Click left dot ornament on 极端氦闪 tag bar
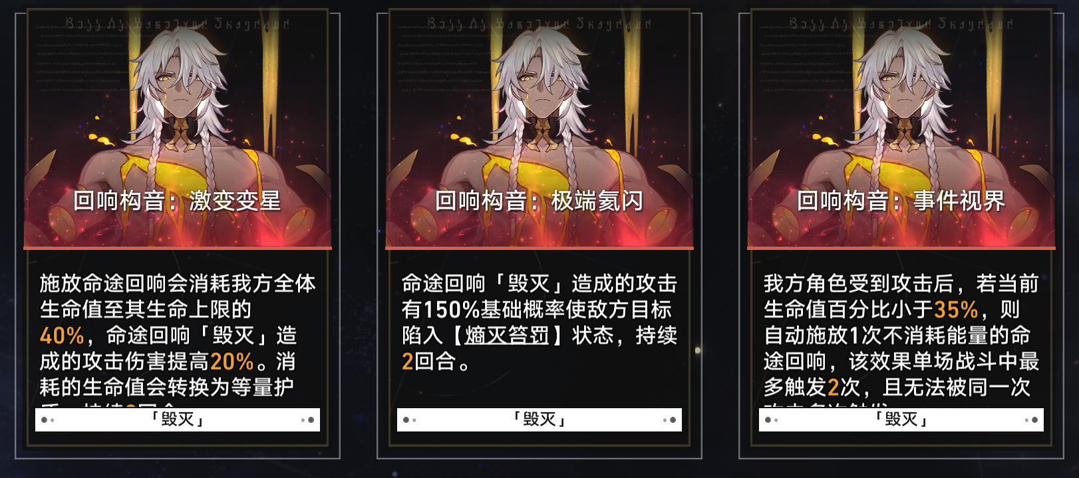This screenshot has height=478, width=1079. click(409, 420)
